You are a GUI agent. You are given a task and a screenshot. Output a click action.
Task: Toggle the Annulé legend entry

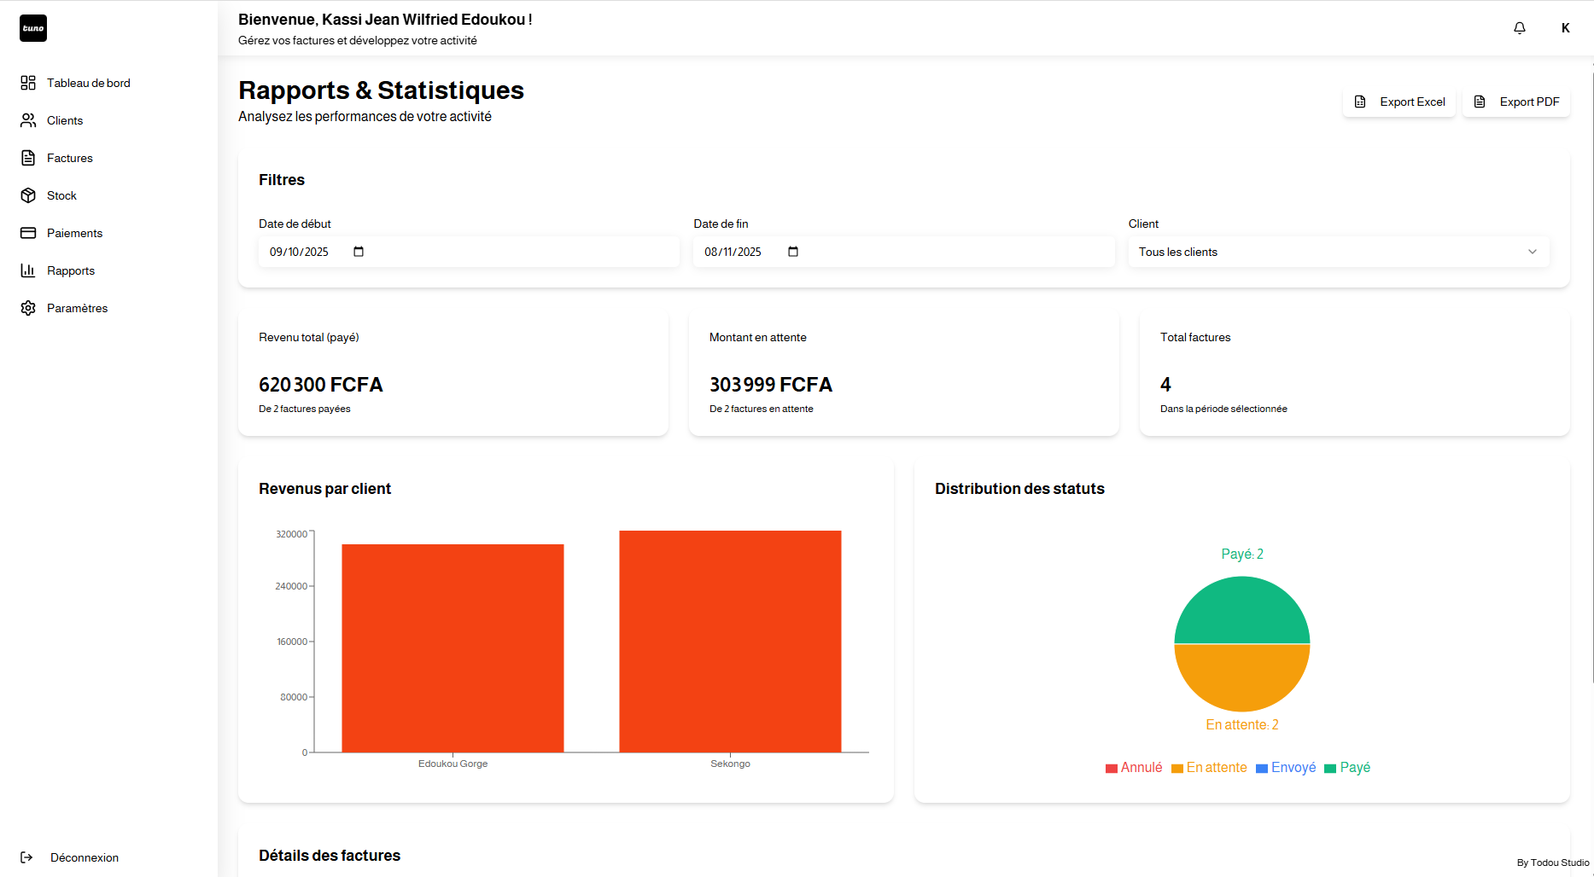click(1133, 768)
